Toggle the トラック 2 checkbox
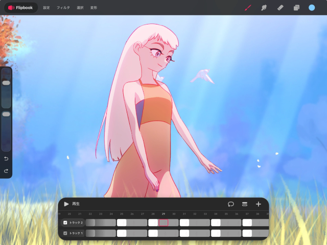327x245 pixels. coord(65,223)
